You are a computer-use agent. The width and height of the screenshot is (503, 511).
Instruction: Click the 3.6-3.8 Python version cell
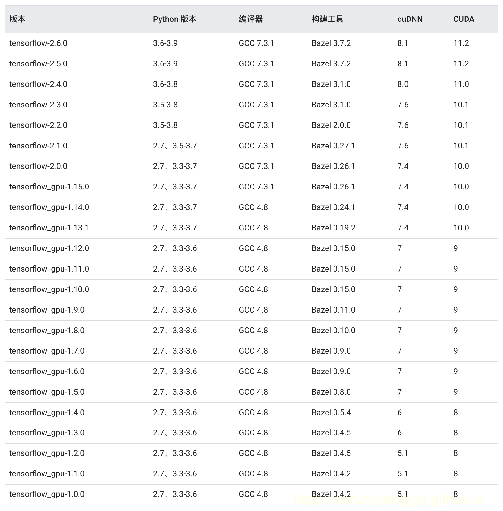165,84
